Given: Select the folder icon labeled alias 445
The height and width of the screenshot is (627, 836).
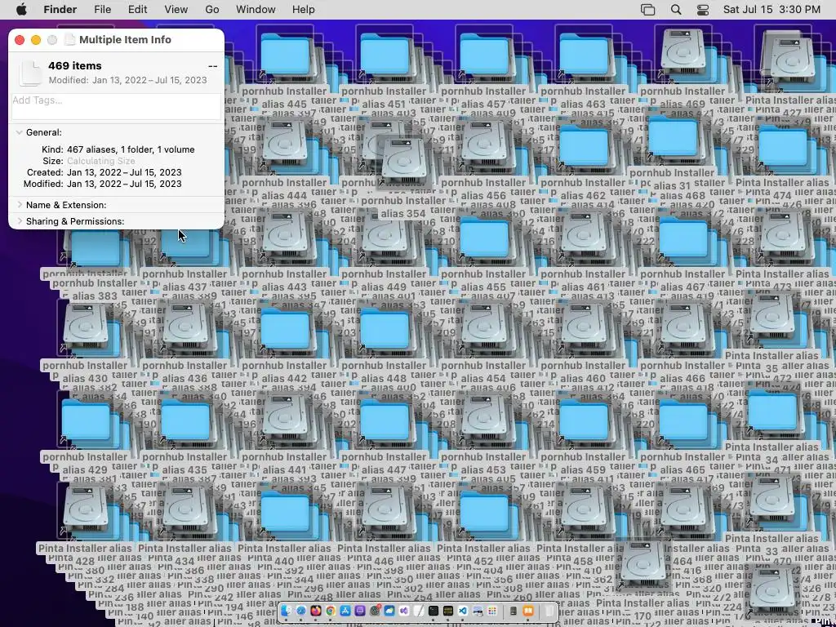Looking at the screenshot, I should (x=285, y=56).
